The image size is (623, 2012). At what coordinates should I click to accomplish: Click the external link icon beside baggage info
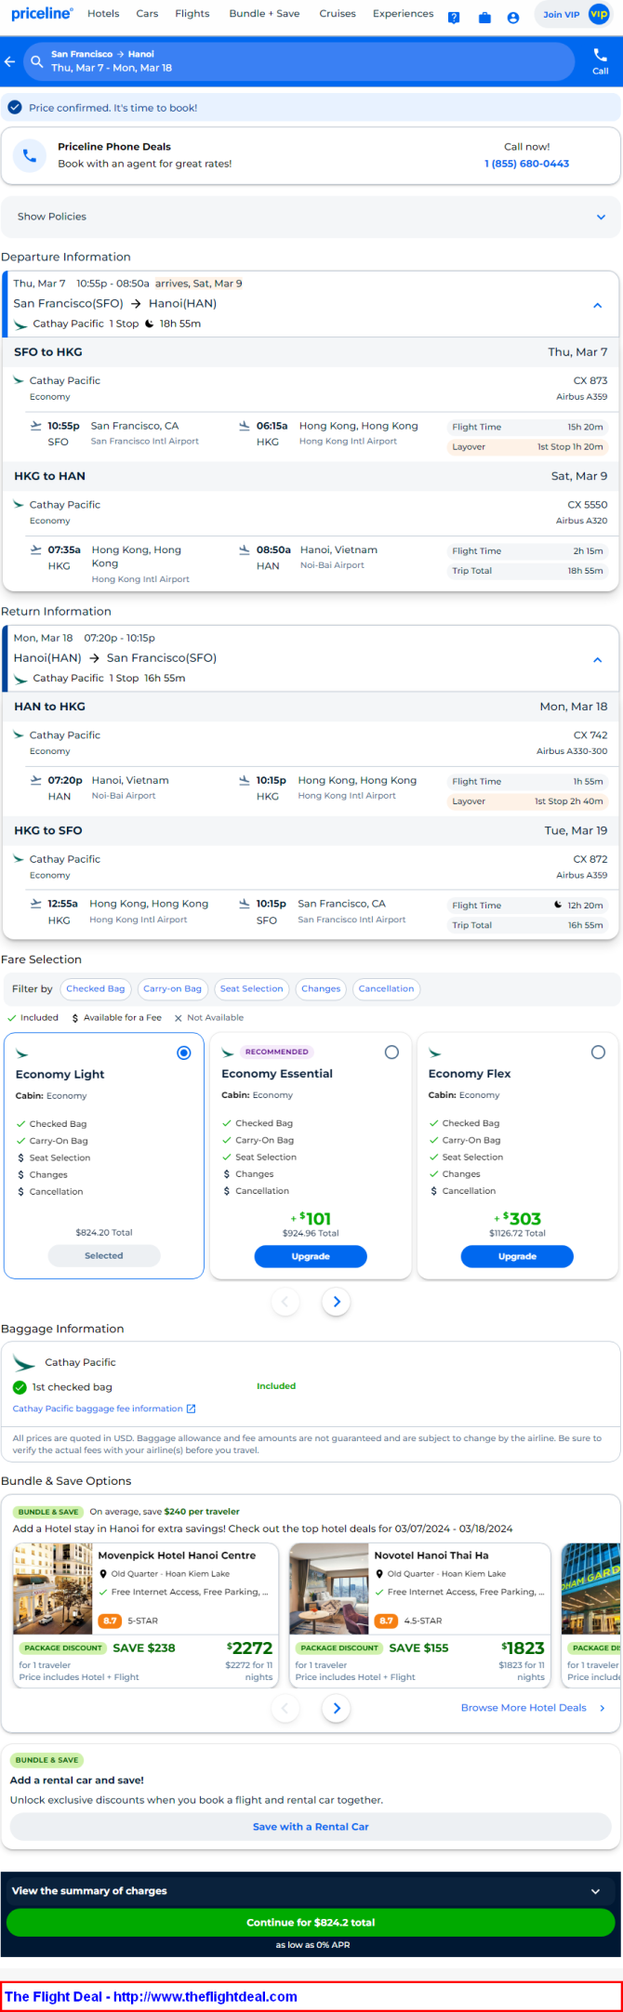pos(192,1409)
